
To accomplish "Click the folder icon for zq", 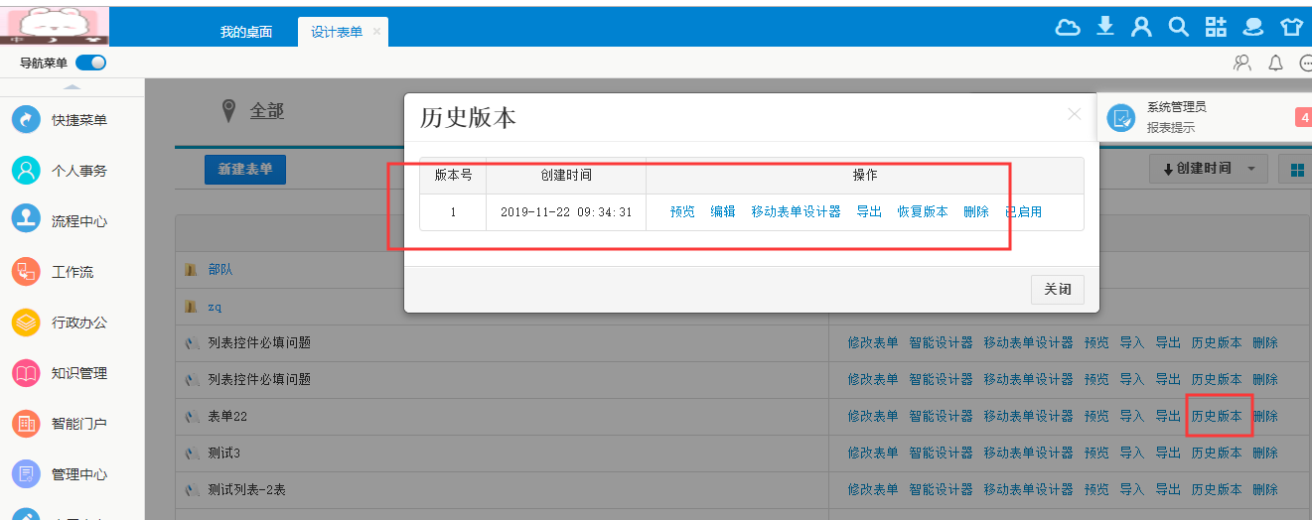I will click(192, 306).
